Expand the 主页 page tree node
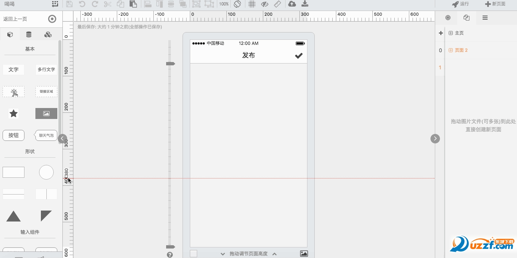This screenshot has height=258, width=517. (x=451, y=33)
